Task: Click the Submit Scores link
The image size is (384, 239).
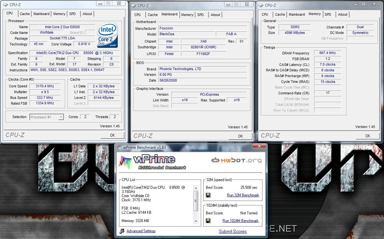Action: [x=233, y=231]
